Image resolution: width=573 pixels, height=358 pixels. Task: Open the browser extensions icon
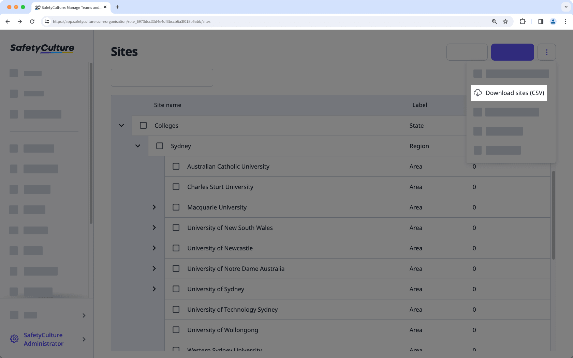[x=523, y=21]
